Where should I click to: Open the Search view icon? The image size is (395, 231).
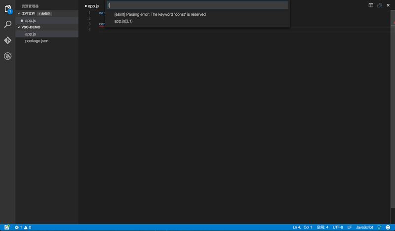click(8, 25)
